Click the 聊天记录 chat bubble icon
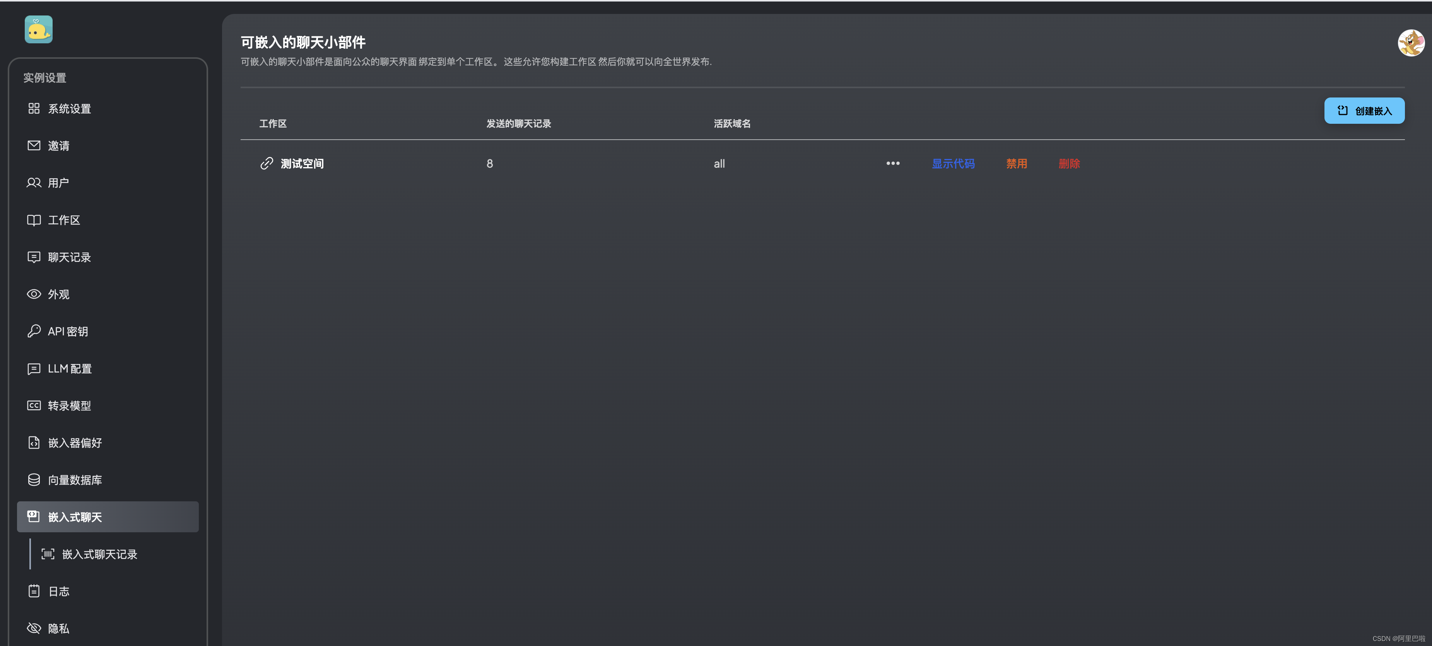This screenshot has width=1432, height=646. 34,257
